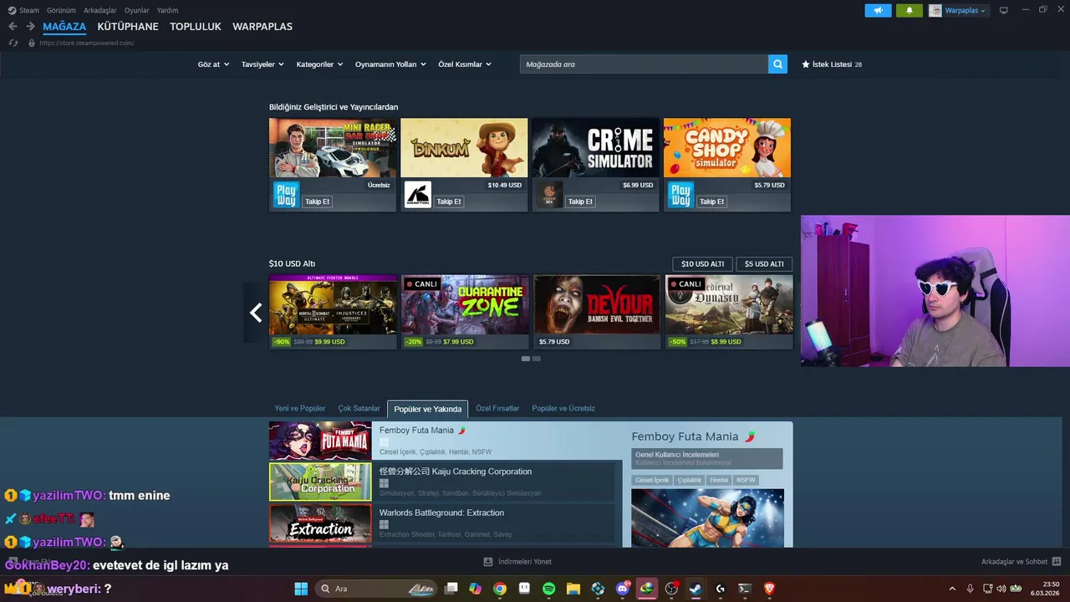This screenshot has height=602, width=1070.
Task: Open the WARPAPLAS profile section
Action: click(x=262, y=27)
